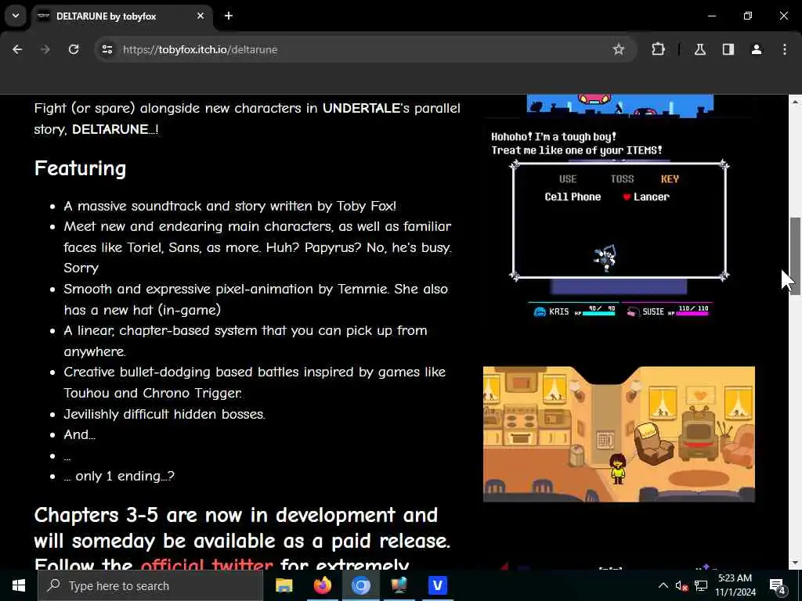Follow the official twitter link
Viewport: 802px width, 601px height.
207,563
